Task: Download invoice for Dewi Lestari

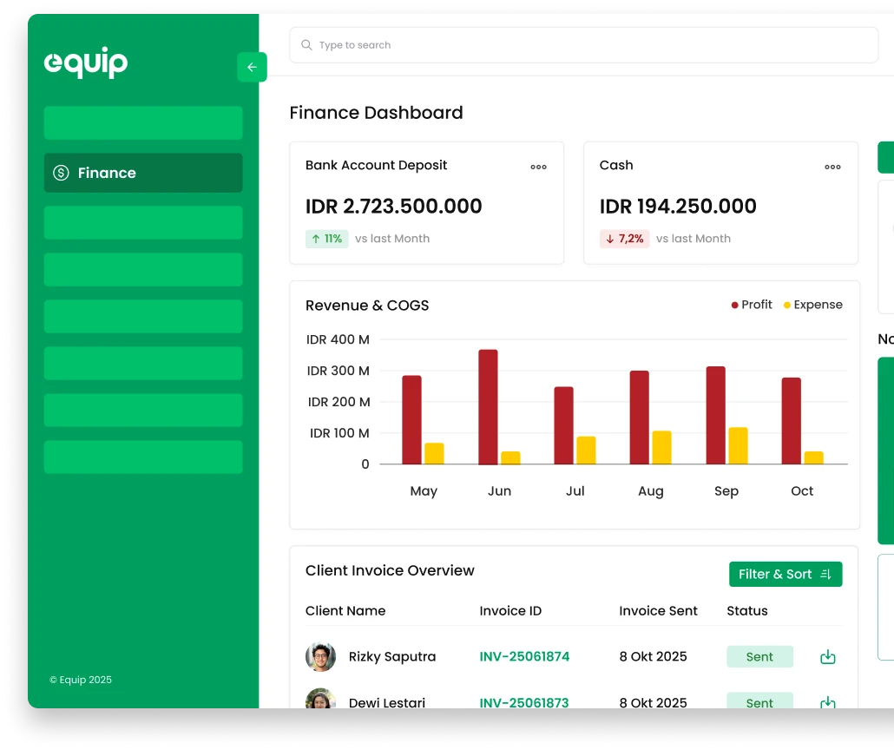Action: pos(827,701)
